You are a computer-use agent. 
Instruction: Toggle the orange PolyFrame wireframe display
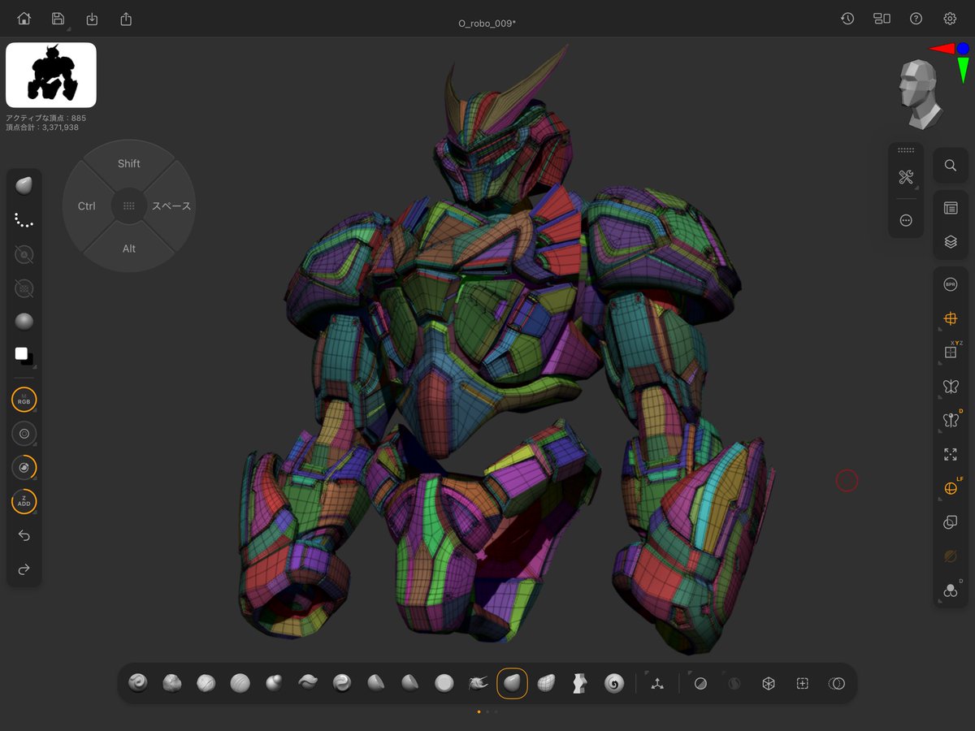(950, 319)
